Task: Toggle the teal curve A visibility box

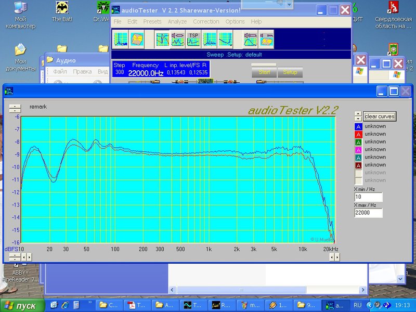Action: tap(358, 158)
